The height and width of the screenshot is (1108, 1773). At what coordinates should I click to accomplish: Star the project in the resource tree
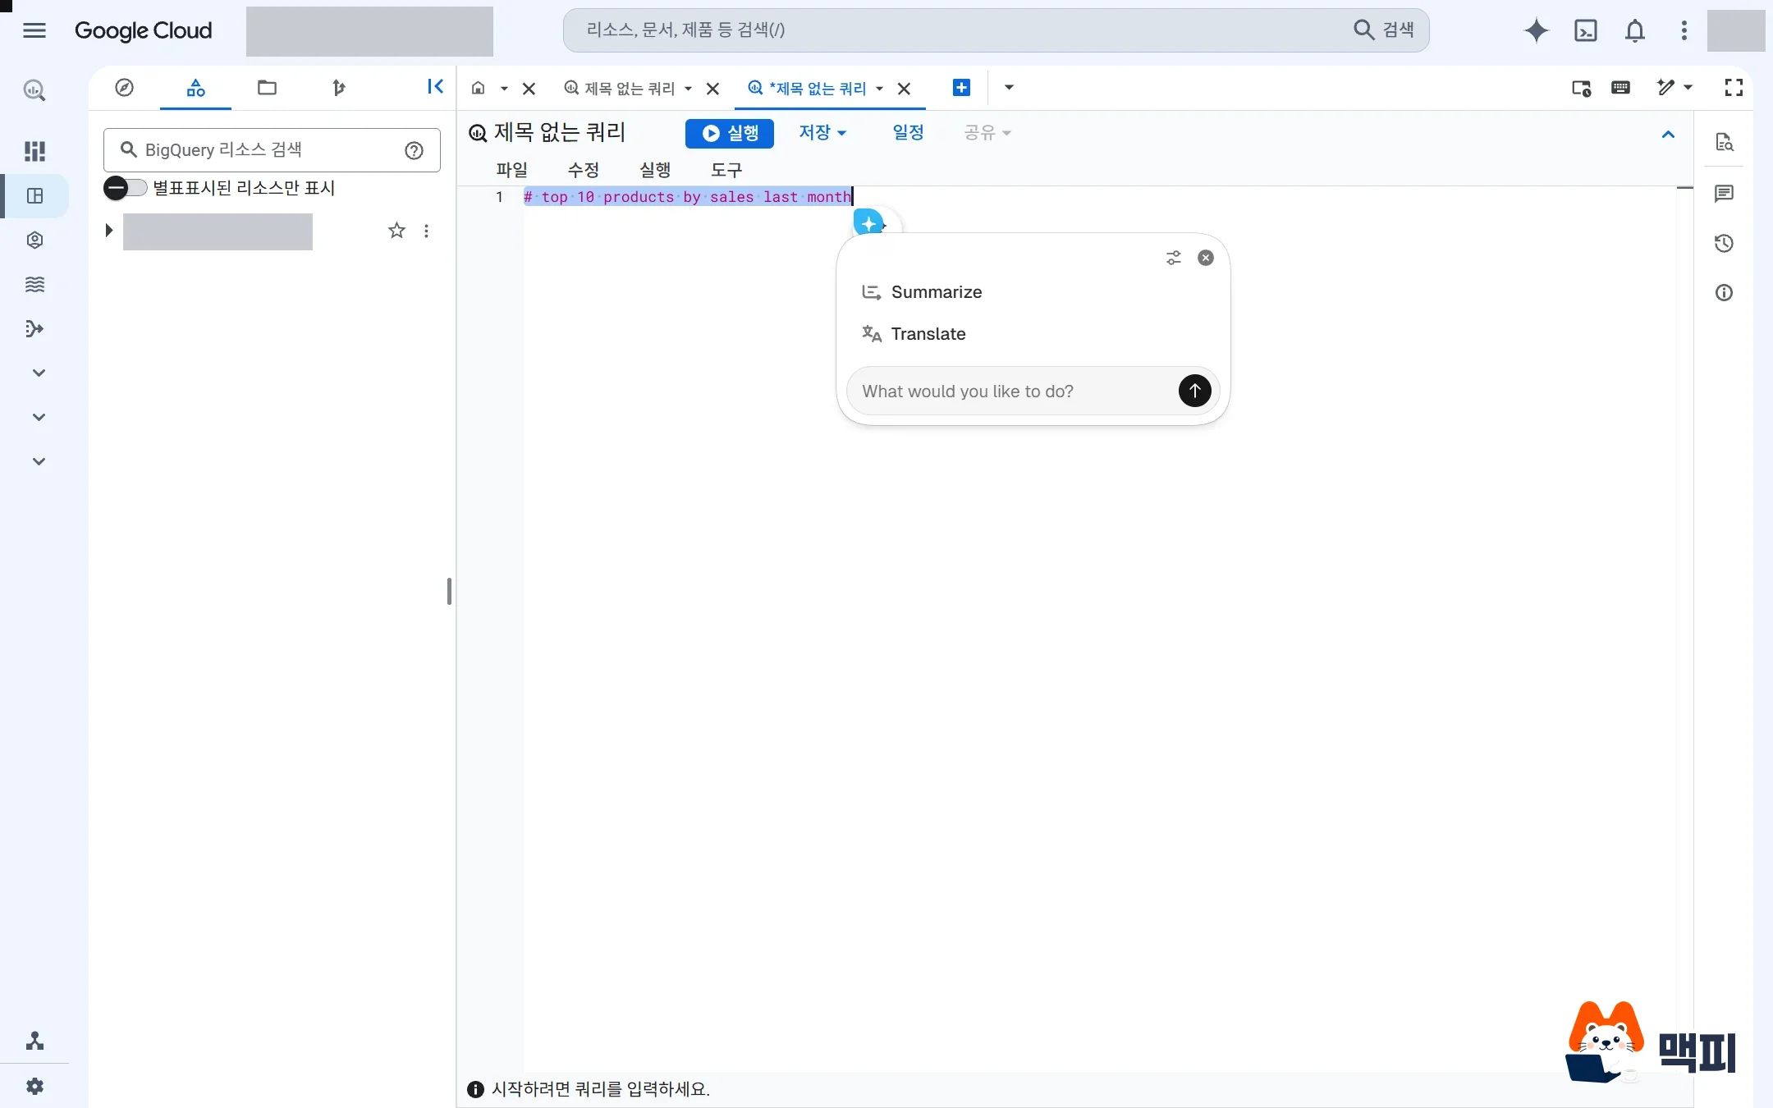396,231
